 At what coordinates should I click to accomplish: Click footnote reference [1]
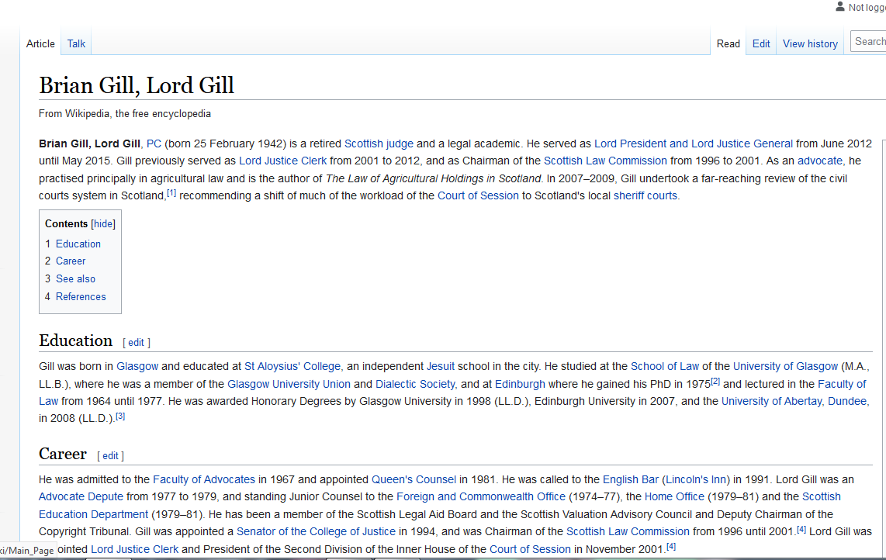coord(171,193)
